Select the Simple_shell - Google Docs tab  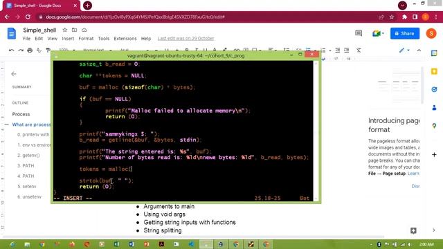tap(41, 6)
